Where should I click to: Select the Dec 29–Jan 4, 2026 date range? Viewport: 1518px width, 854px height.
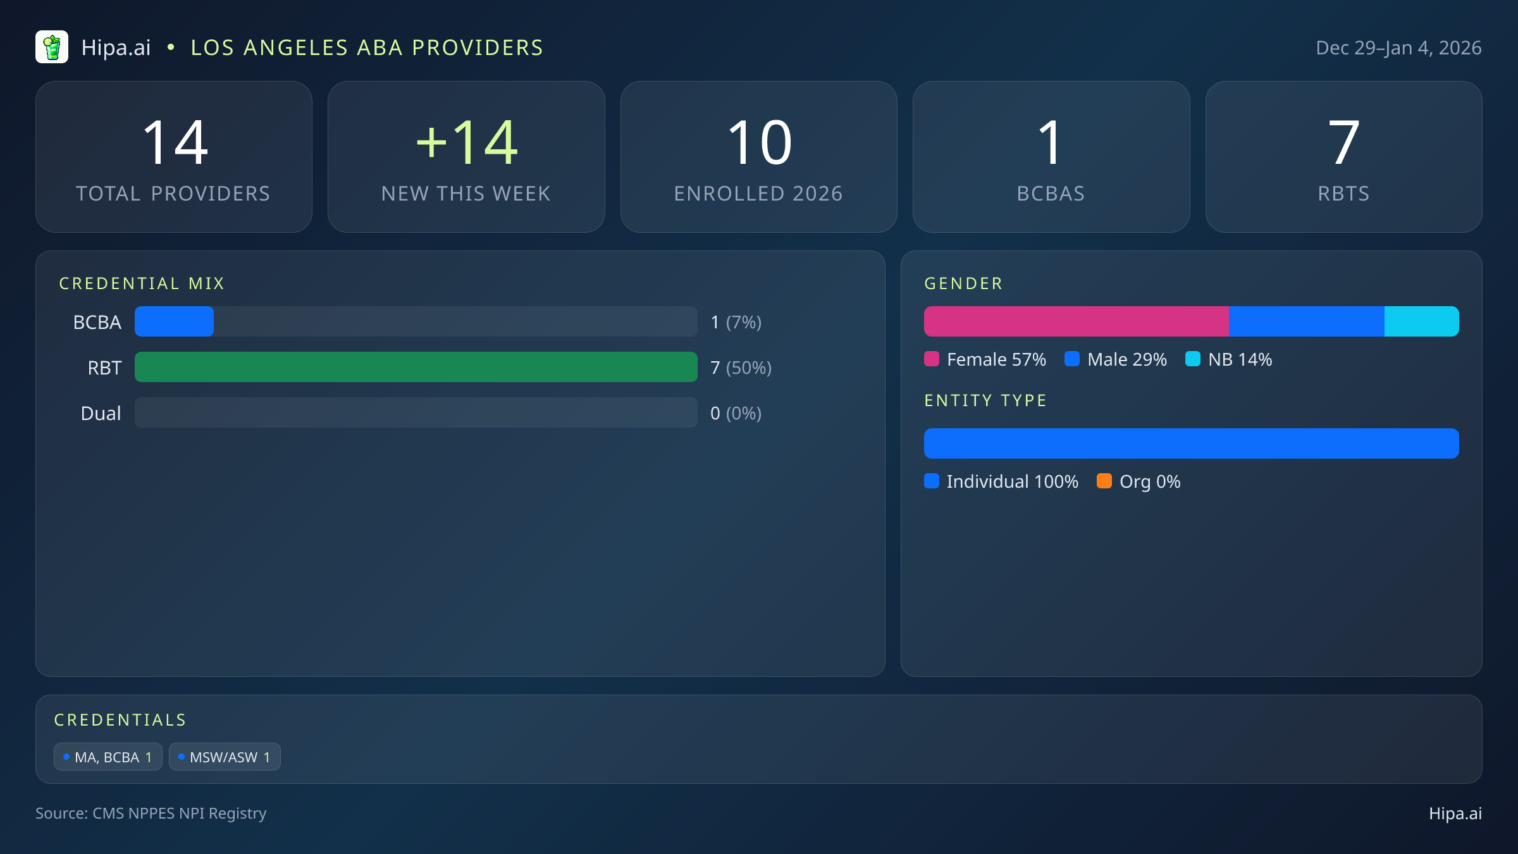pos(1398,47)
